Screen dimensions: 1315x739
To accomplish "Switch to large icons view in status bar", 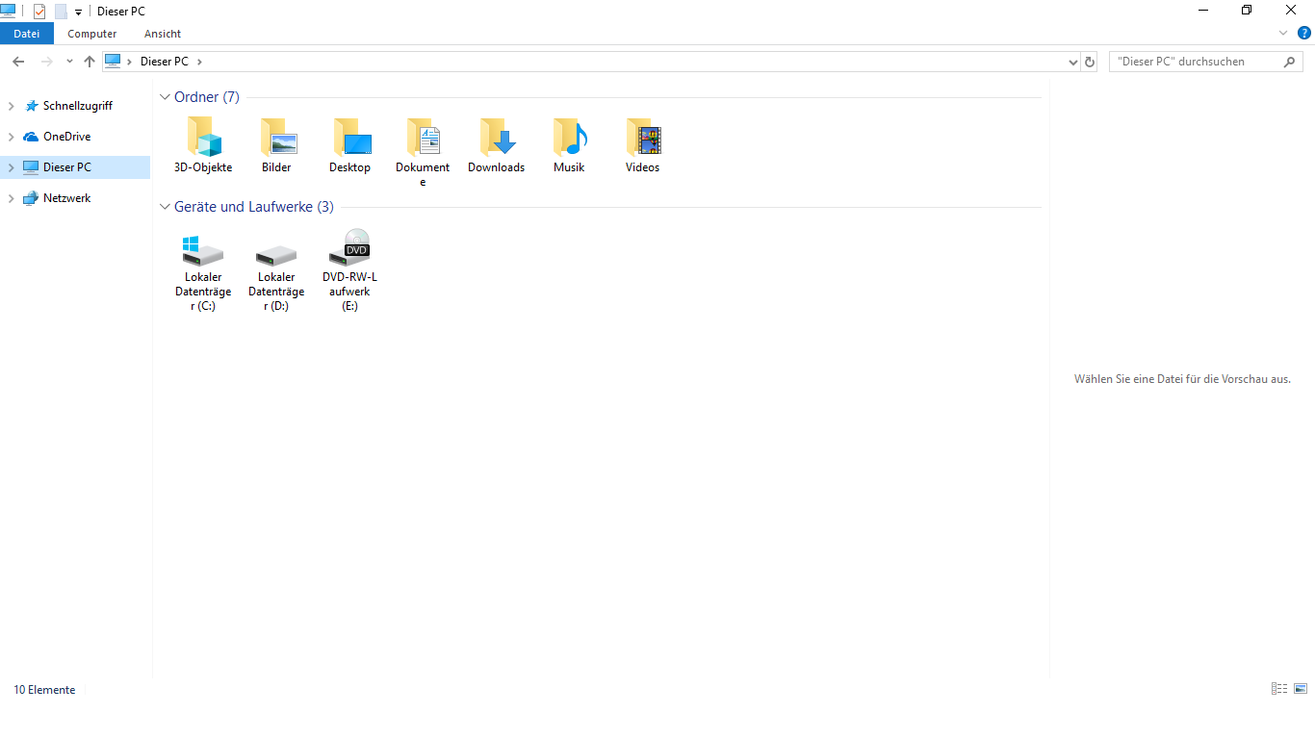I will click(x=1301, y=689).
